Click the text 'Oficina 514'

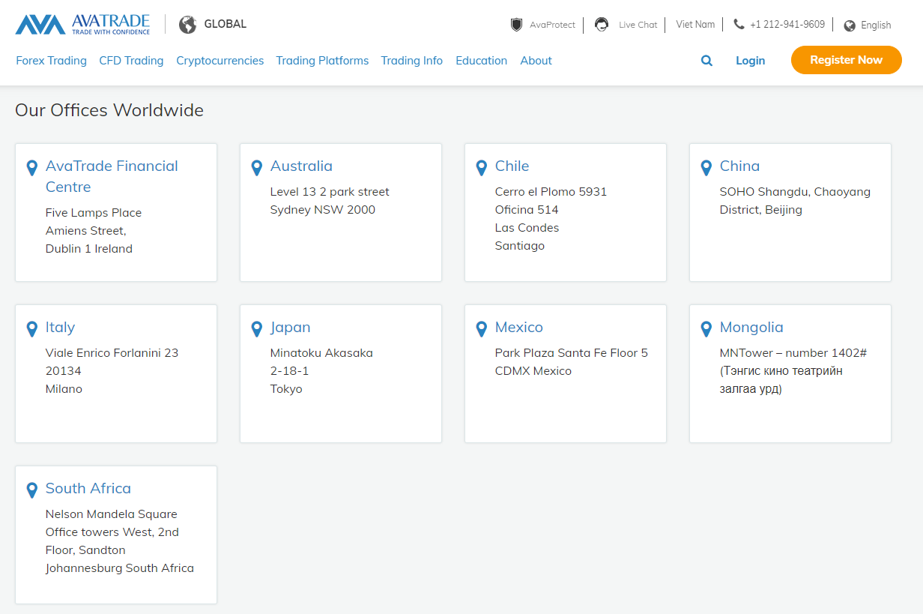tap(527, 210)
